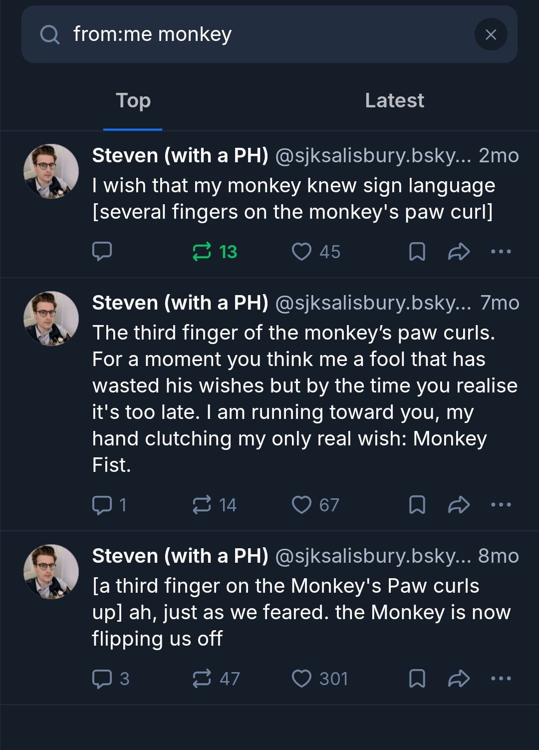539x750 pixels.
Task: Click the search box containing "from:me monkey"
Action: tap(250, 34)
